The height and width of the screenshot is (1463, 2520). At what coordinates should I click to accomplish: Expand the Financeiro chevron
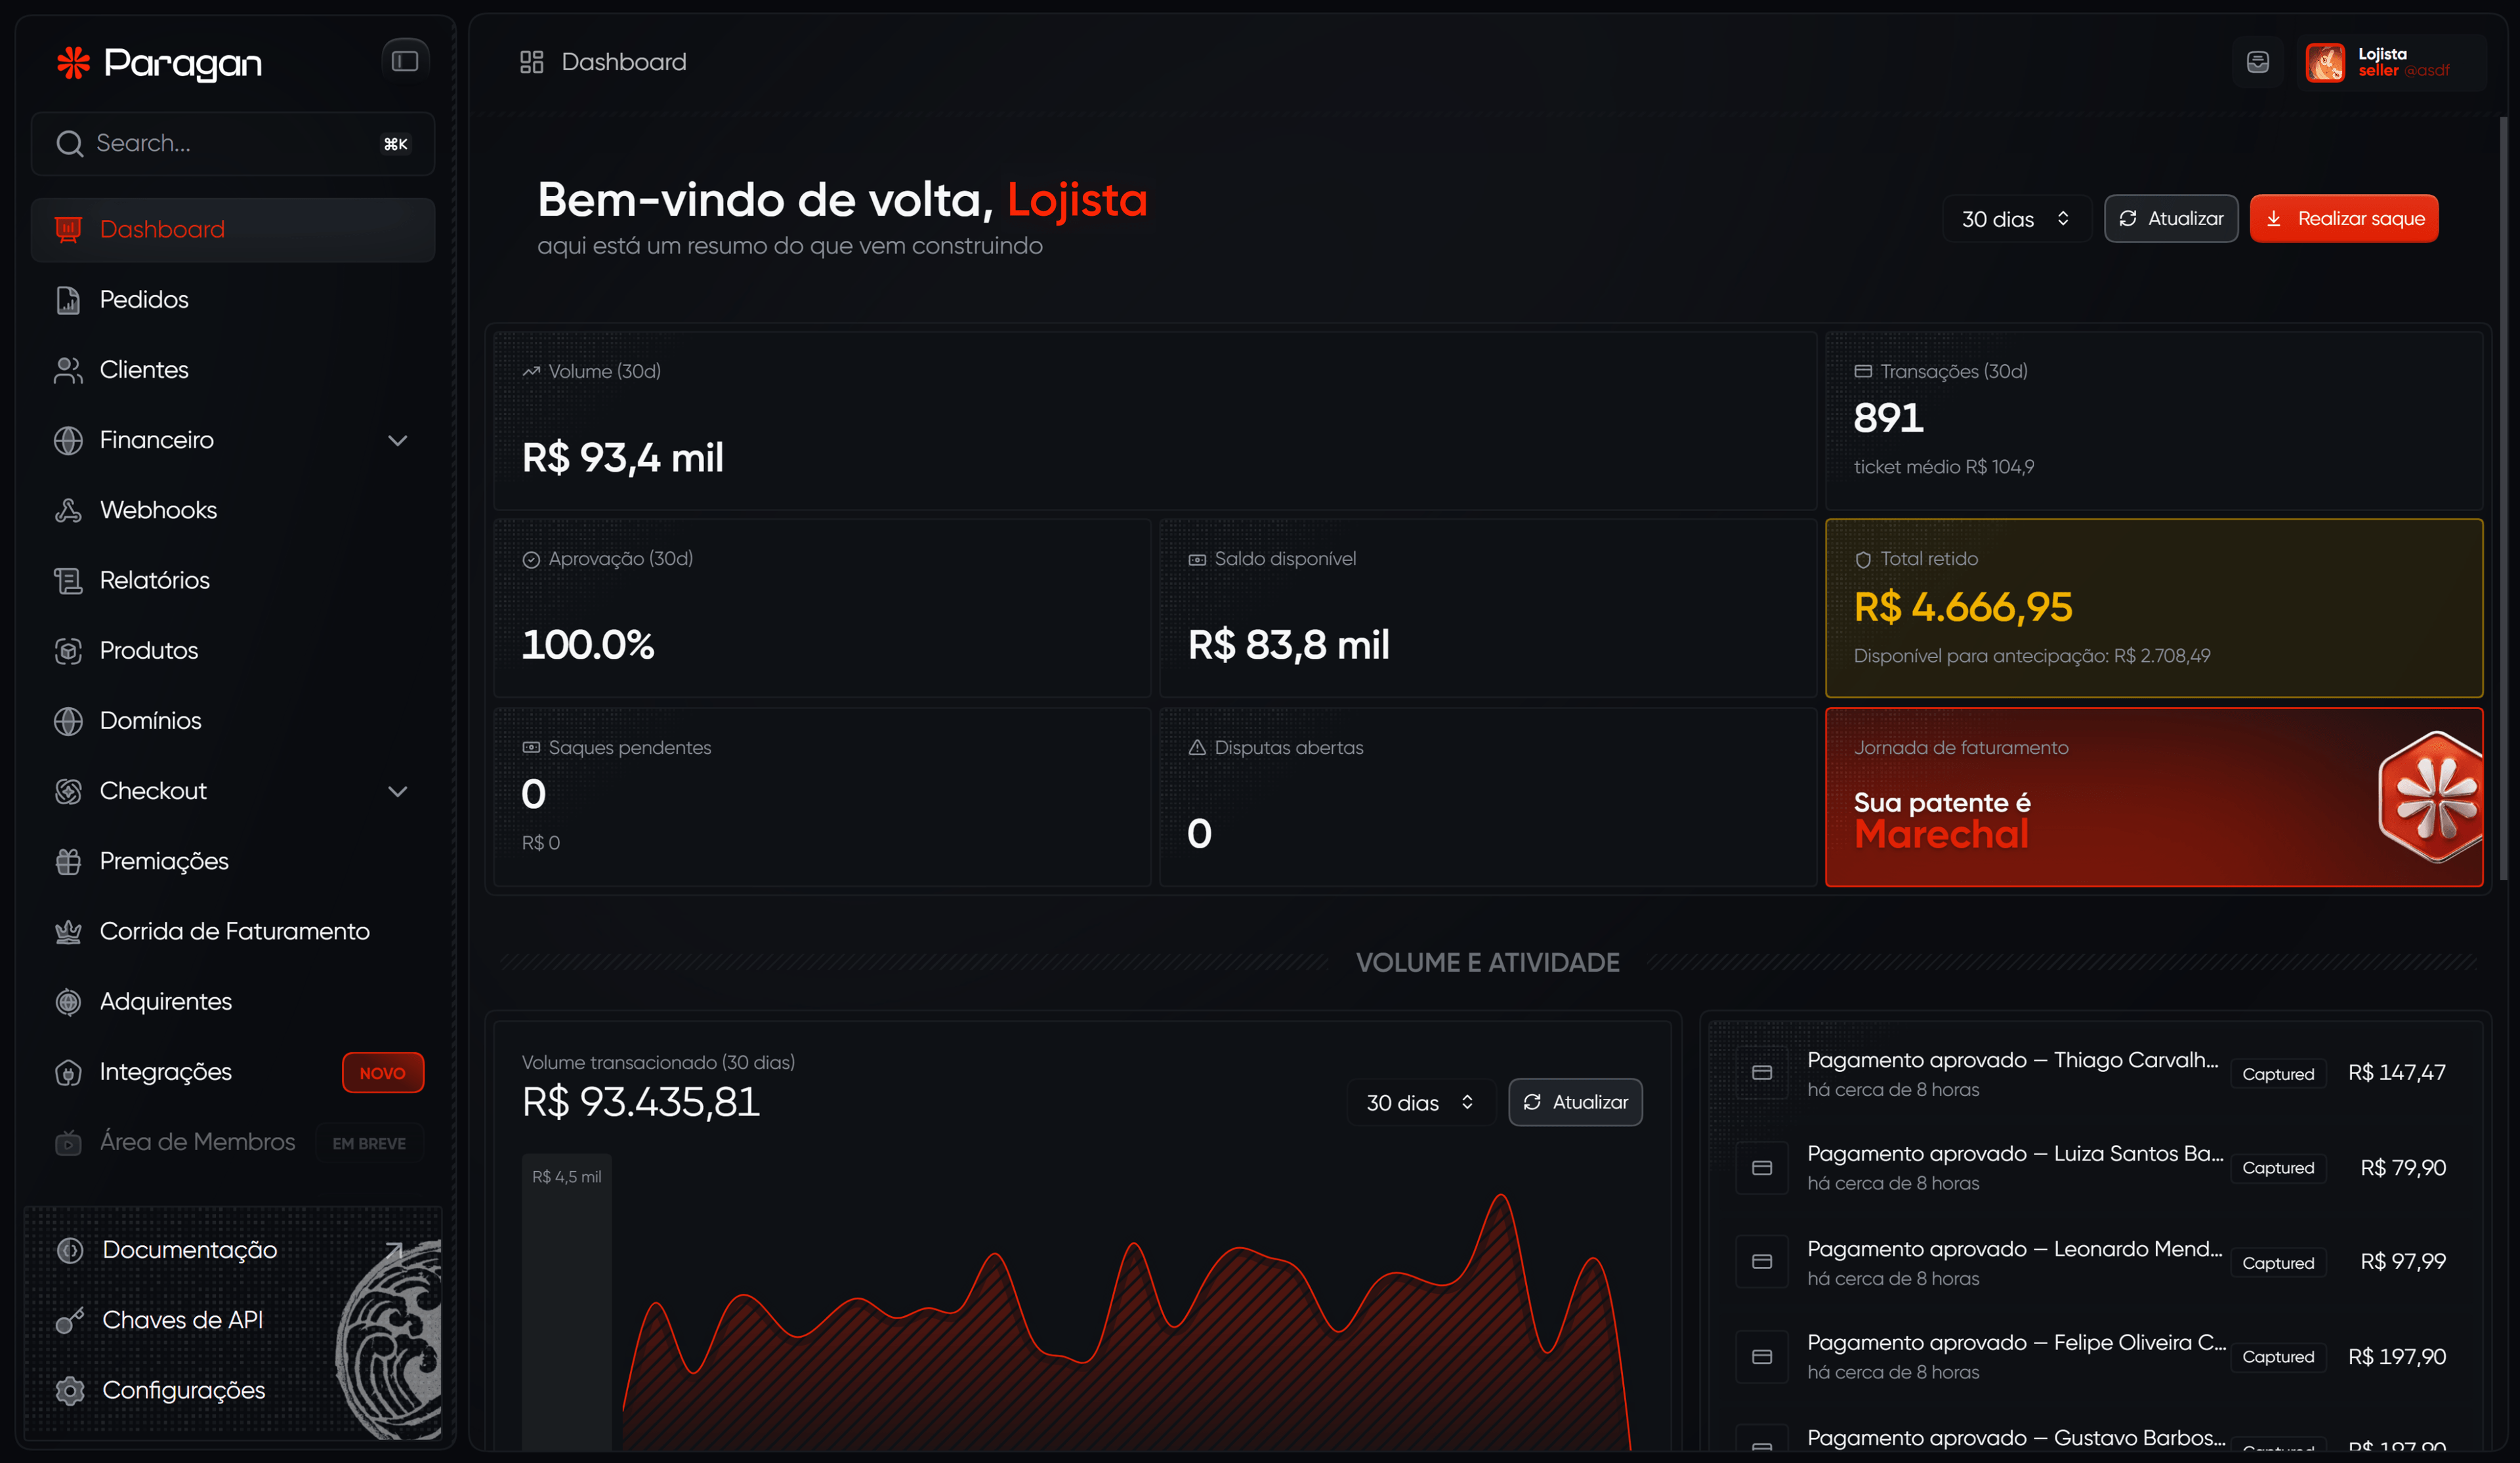pos(398,440)
